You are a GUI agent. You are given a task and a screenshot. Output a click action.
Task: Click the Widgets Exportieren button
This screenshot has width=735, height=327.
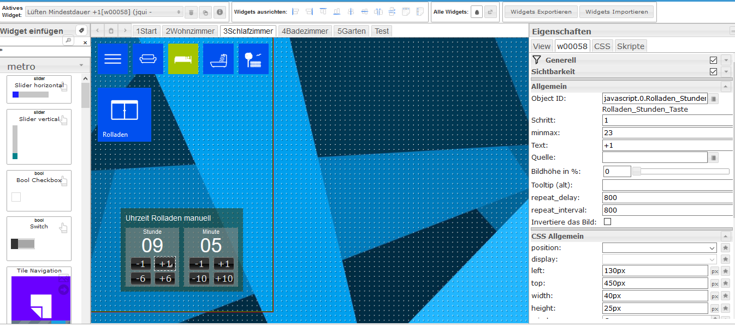[541, 11]
